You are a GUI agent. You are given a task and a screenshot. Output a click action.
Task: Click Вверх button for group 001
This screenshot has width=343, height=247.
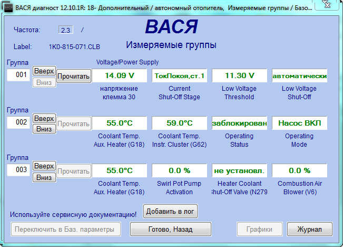(x=44, y=71)
